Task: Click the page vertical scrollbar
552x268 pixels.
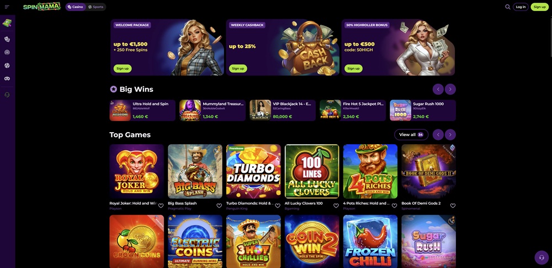Action: (x=550, y=35)
